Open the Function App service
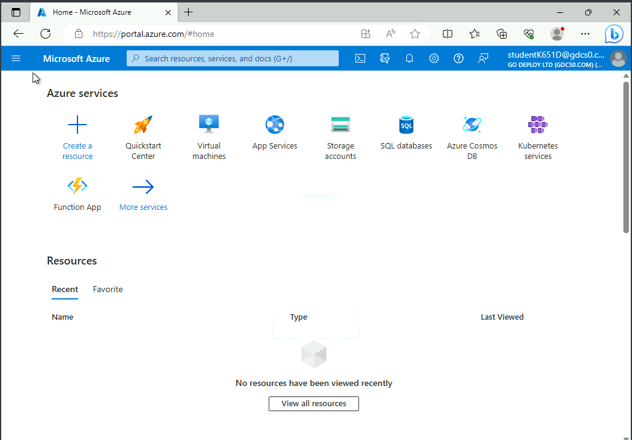Image resolution: width=632 pixels, height=440 pixels. point(77,186)
